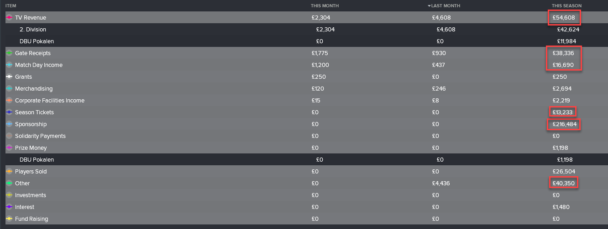Sort by the This Month column header

tap(325, 5)
